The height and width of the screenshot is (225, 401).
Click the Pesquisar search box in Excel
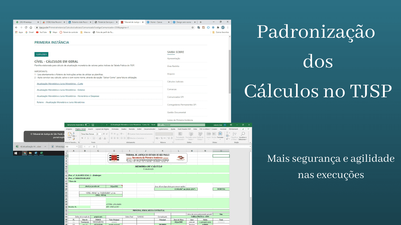[181, 125]
